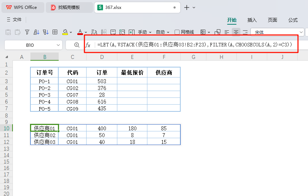The image size is (308, 196).
Task: Open the 文件 menu
Action: 17,19
